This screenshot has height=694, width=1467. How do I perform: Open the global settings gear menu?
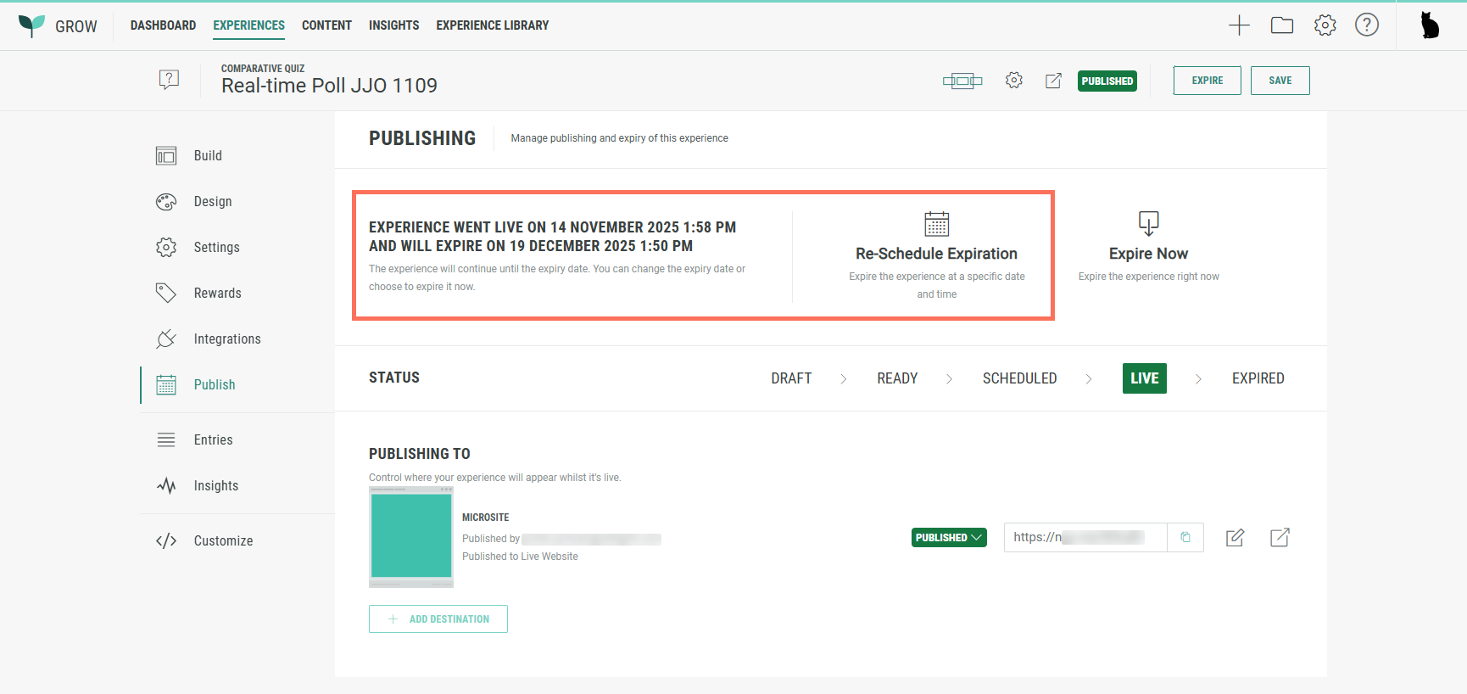click(x=1325, y=25)
